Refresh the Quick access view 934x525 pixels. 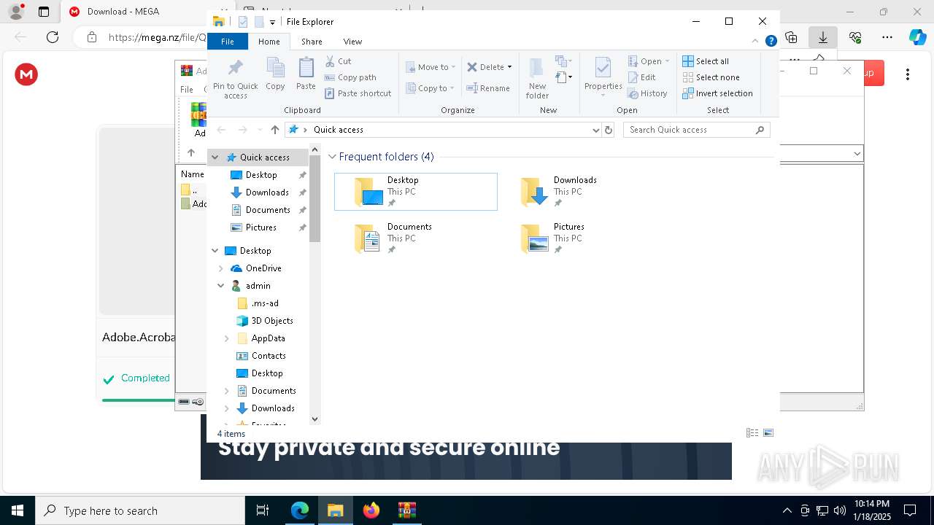[x=609, y=130]
